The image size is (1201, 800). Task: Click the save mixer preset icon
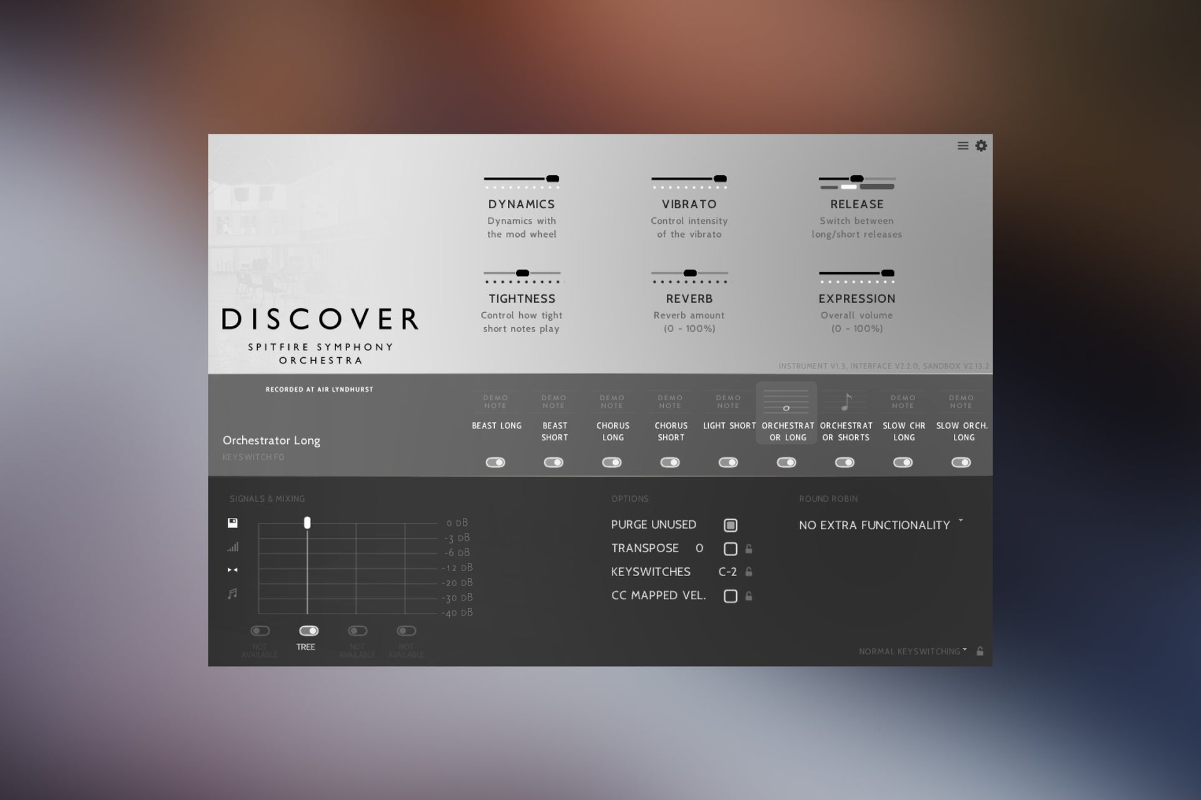tap(233, 523)
